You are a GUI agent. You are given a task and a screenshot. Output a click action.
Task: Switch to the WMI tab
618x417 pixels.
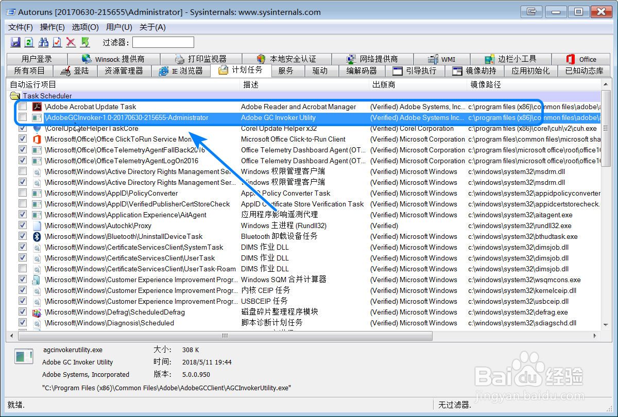[441, 59]
